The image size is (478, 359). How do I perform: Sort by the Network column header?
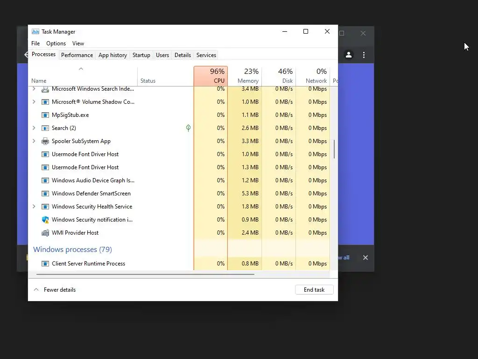click(x=313, y=76)
